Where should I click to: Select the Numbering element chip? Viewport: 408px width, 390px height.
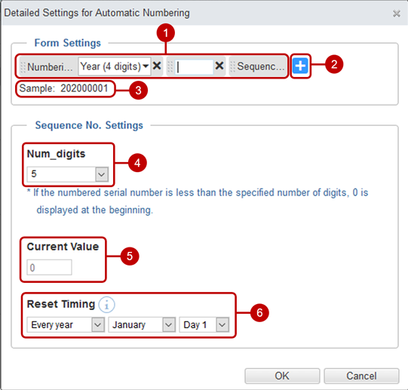tap(48, 67)
